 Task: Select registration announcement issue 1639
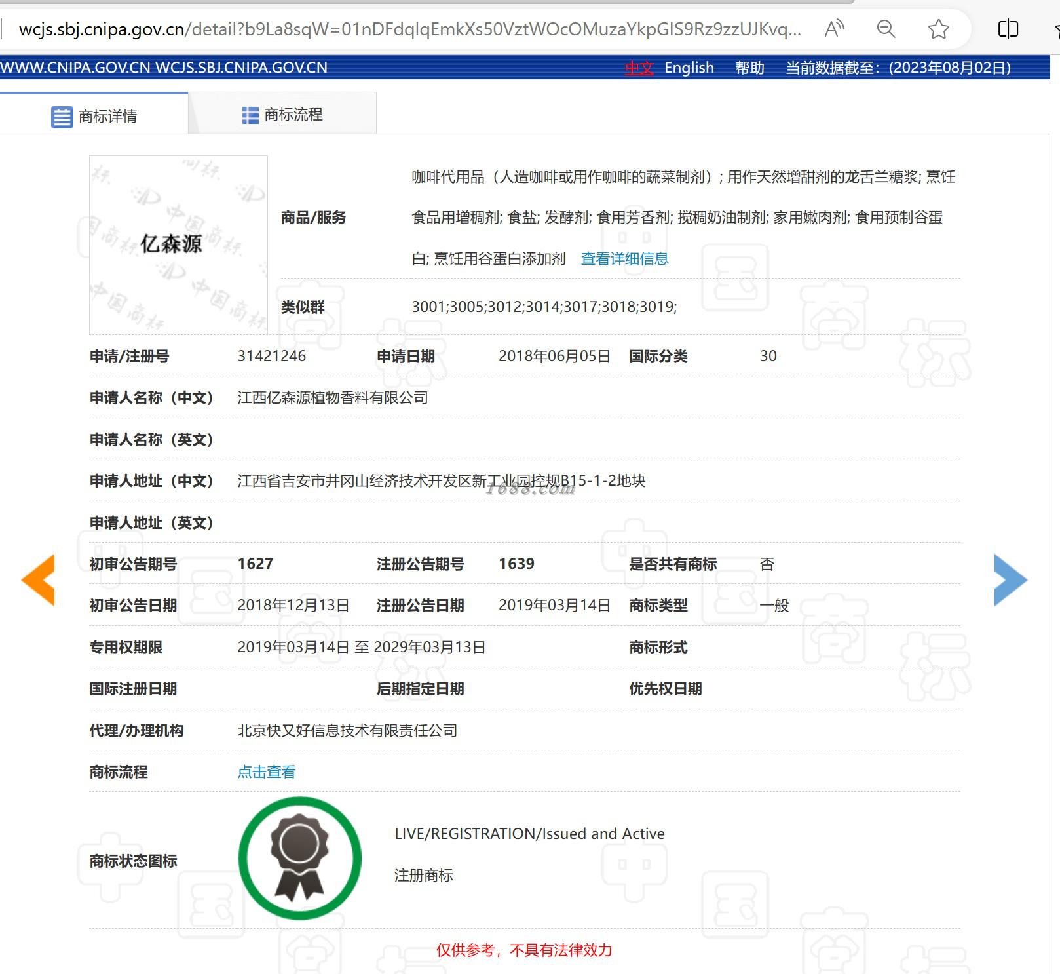[x=516, y=564]
